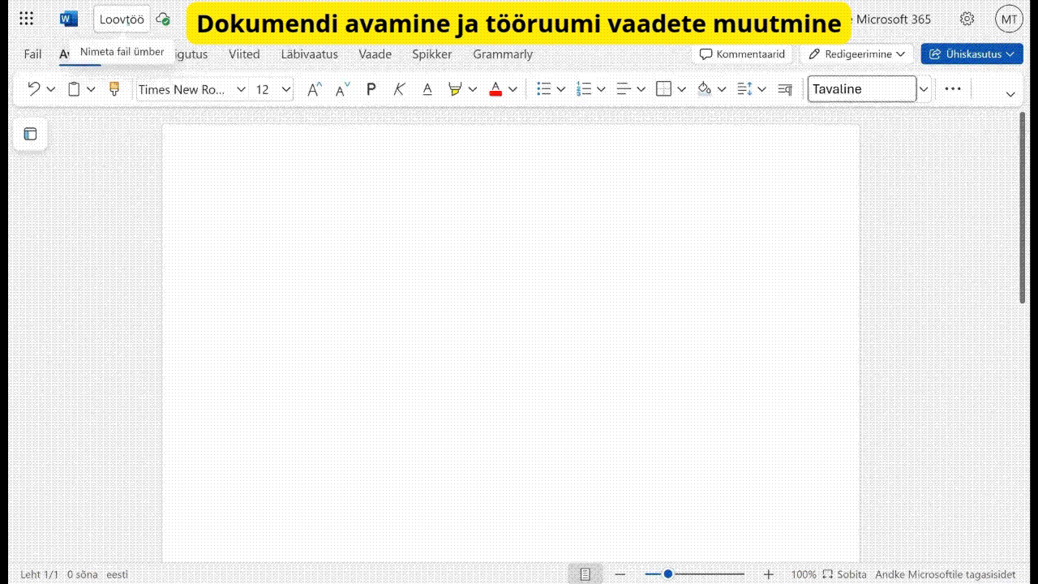Switch to the Läbivaatus tab

309,54
